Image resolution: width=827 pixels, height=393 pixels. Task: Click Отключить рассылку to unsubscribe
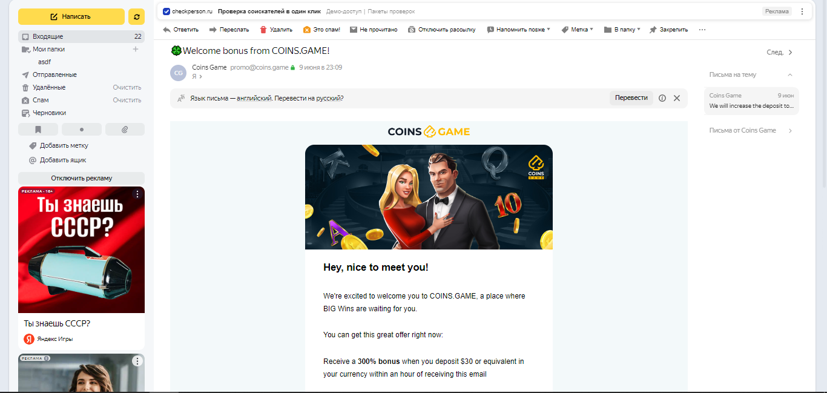point(441,29)
